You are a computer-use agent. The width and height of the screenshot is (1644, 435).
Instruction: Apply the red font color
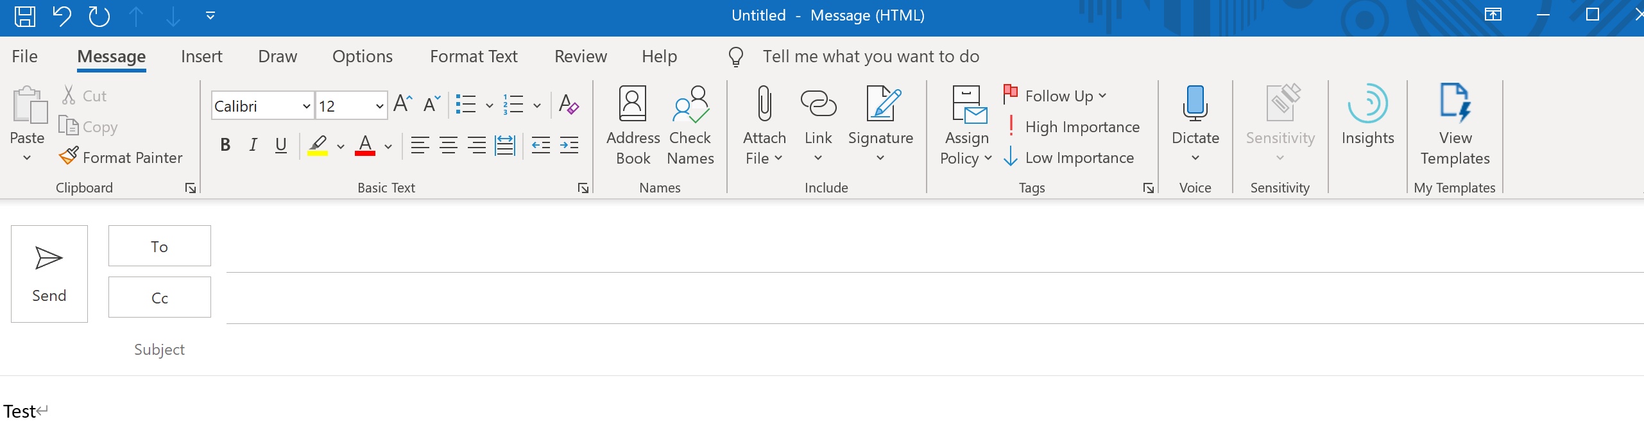(365, 145)
